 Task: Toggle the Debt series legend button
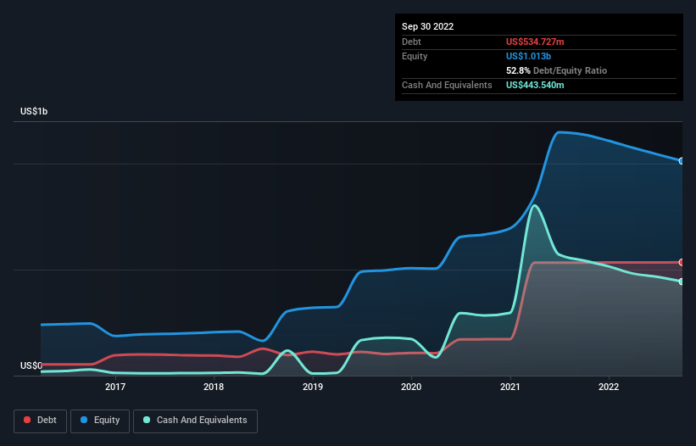coord(40,421)
